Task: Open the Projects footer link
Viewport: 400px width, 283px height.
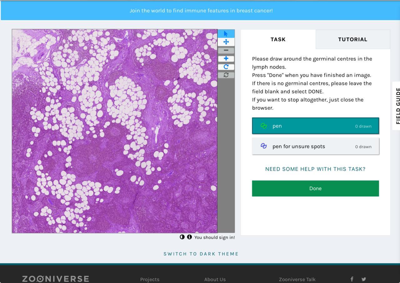Action: point(150,279)
